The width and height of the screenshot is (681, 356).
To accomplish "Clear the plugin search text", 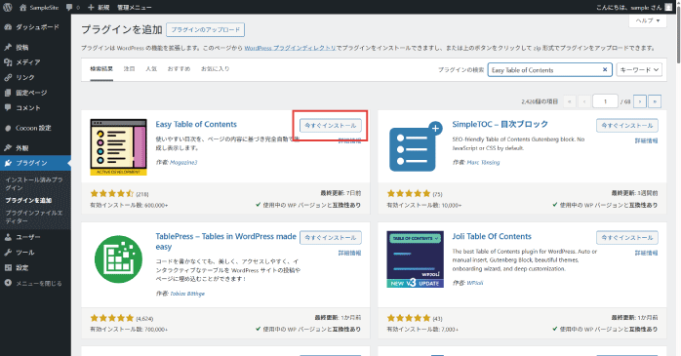I will coord(605,70).
